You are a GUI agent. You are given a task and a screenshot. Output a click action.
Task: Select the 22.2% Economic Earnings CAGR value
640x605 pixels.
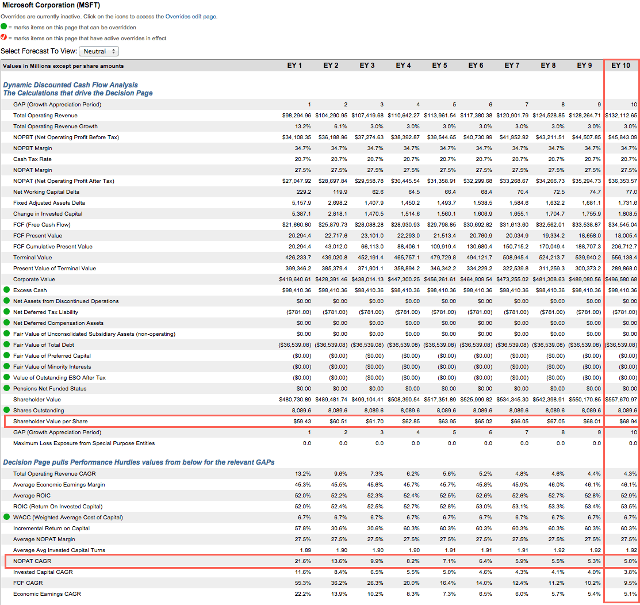click(x=302, y=594)
